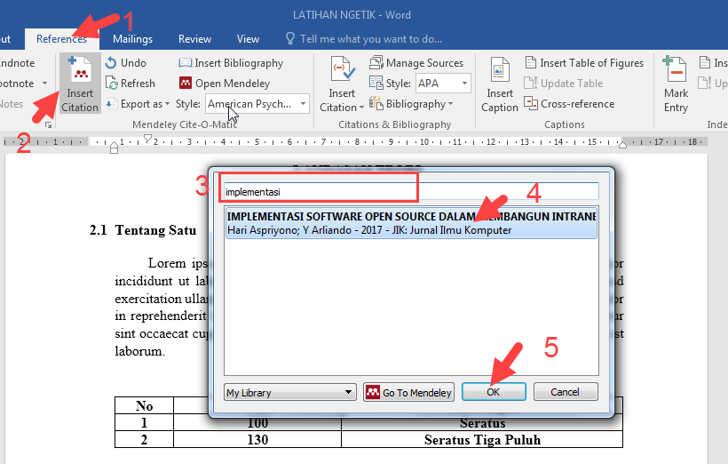Cancel the citation search dialog
The height and width of the screenshot is (464, 728).
tap(565, 392)
